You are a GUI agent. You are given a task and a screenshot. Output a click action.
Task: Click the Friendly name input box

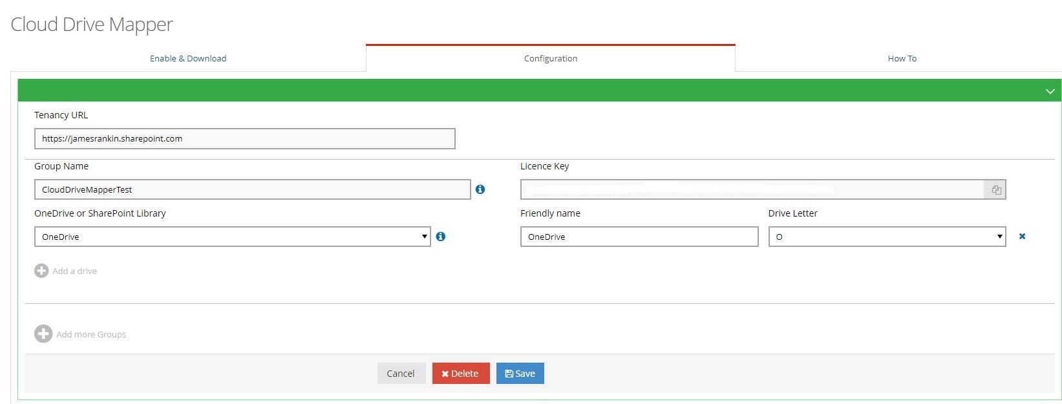639,237
